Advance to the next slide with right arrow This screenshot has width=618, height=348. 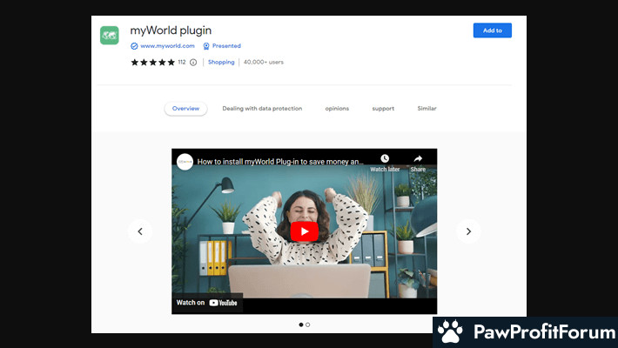468,231
